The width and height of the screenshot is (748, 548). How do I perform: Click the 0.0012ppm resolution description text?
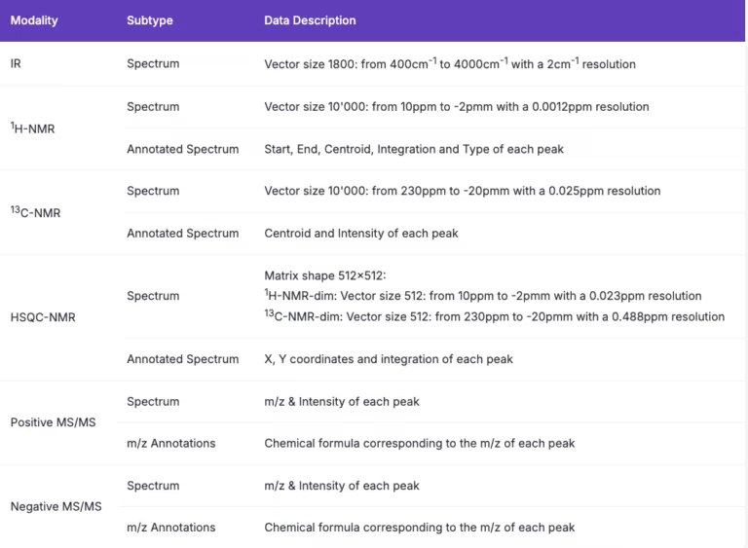[456, 107]
